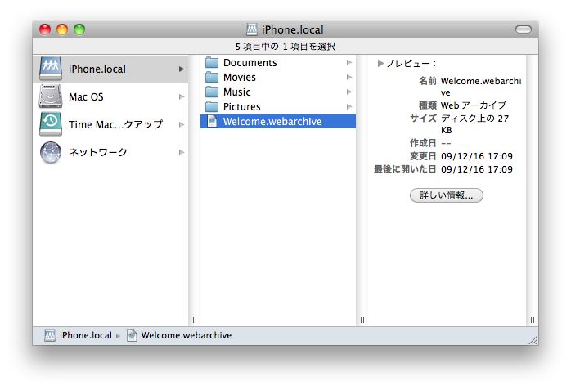571x390 pixels.
Task: Click the 最後に開いた日 date value
Action: tap(477, 169)
